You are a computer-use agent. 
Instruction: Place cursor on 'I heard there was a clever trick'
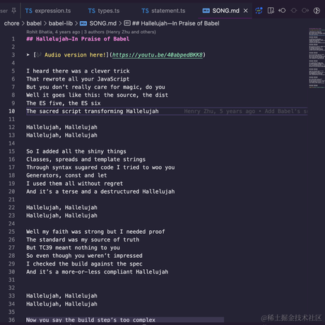78,71
